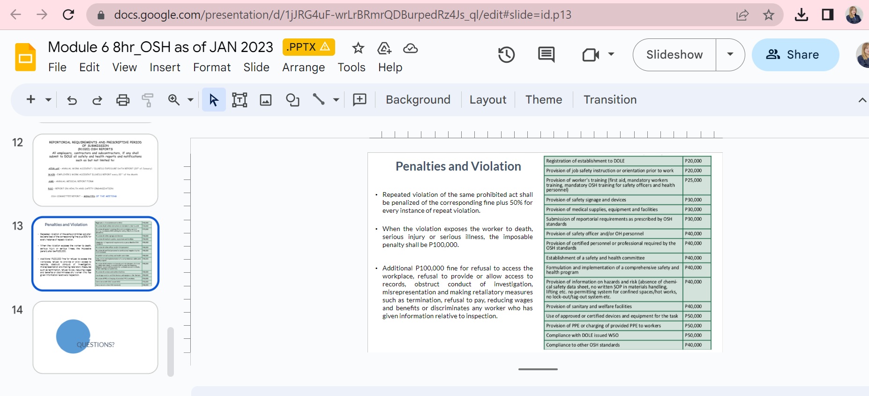Expand the zoom level dropdown arrow

(190, 99)
